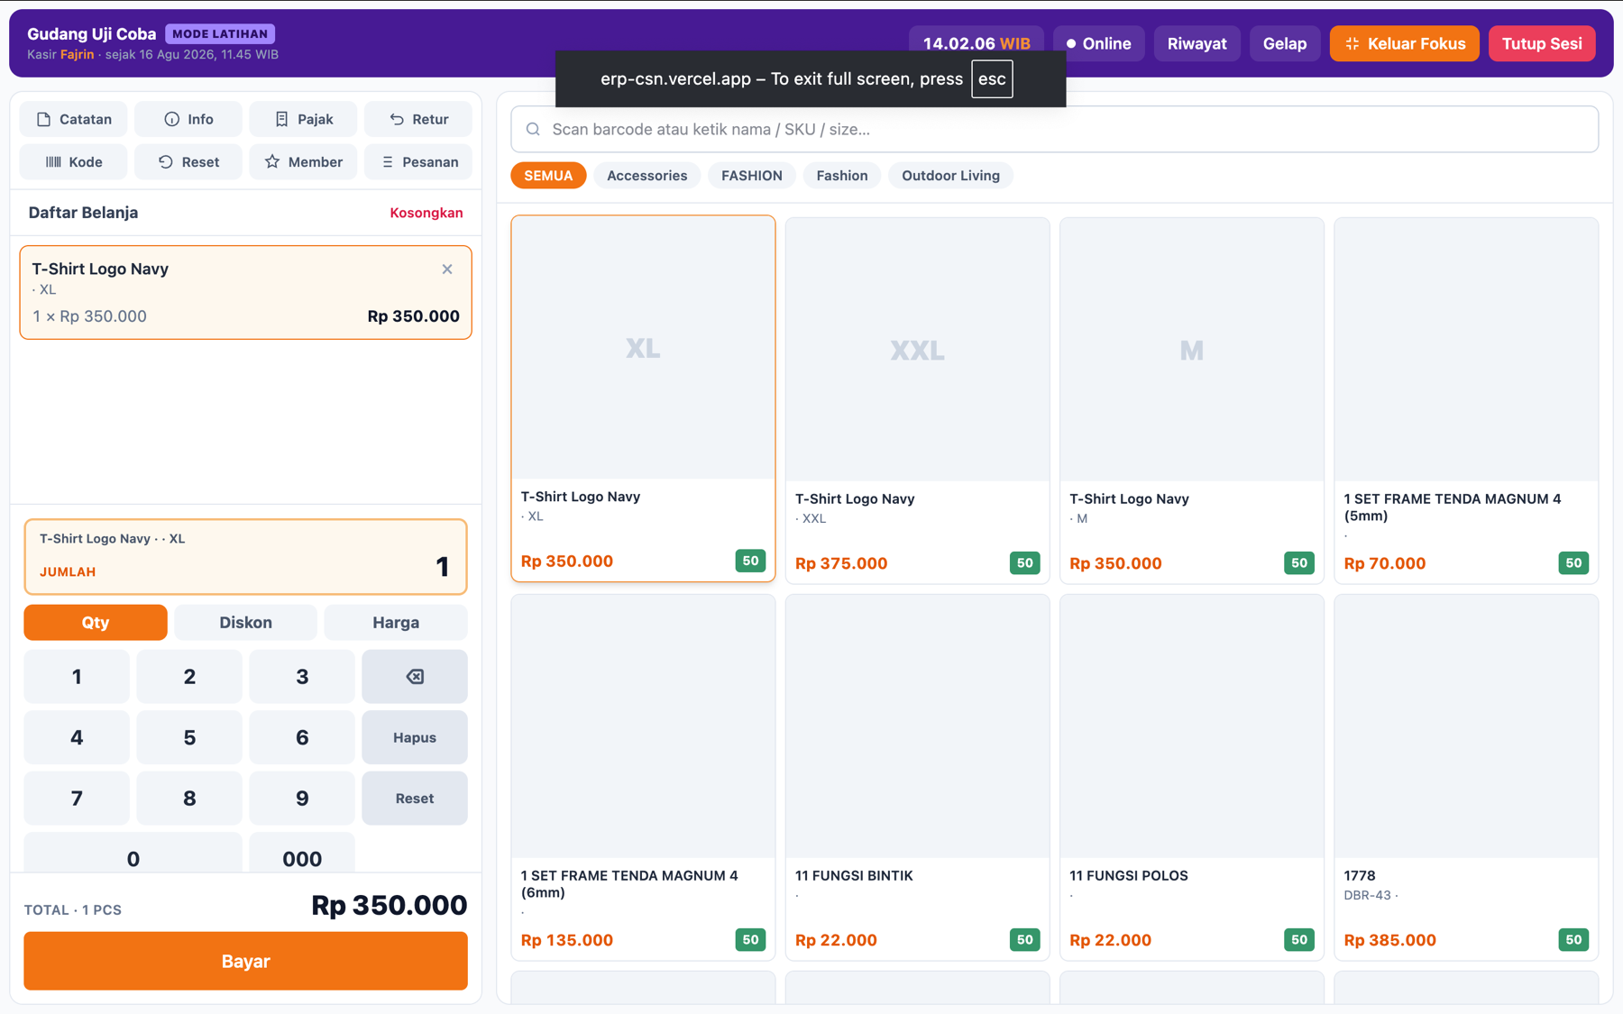Click the TOTAL · 1 PCS label

(73, 910)
